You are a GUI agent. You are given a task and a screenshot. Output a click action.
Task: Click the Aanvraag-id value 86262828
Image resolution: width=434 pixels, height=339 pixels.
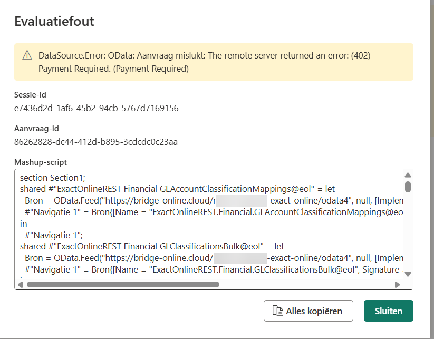[96, 142]
